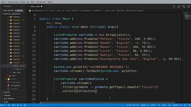The image size is (191, 107).
Task: Click javaadvance segment in breadcrumb path
Action: coord(86,11)
